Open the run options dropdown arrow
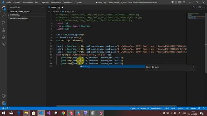Image resolution: width=207 pixels, height=116 pixels. [196, 7]
